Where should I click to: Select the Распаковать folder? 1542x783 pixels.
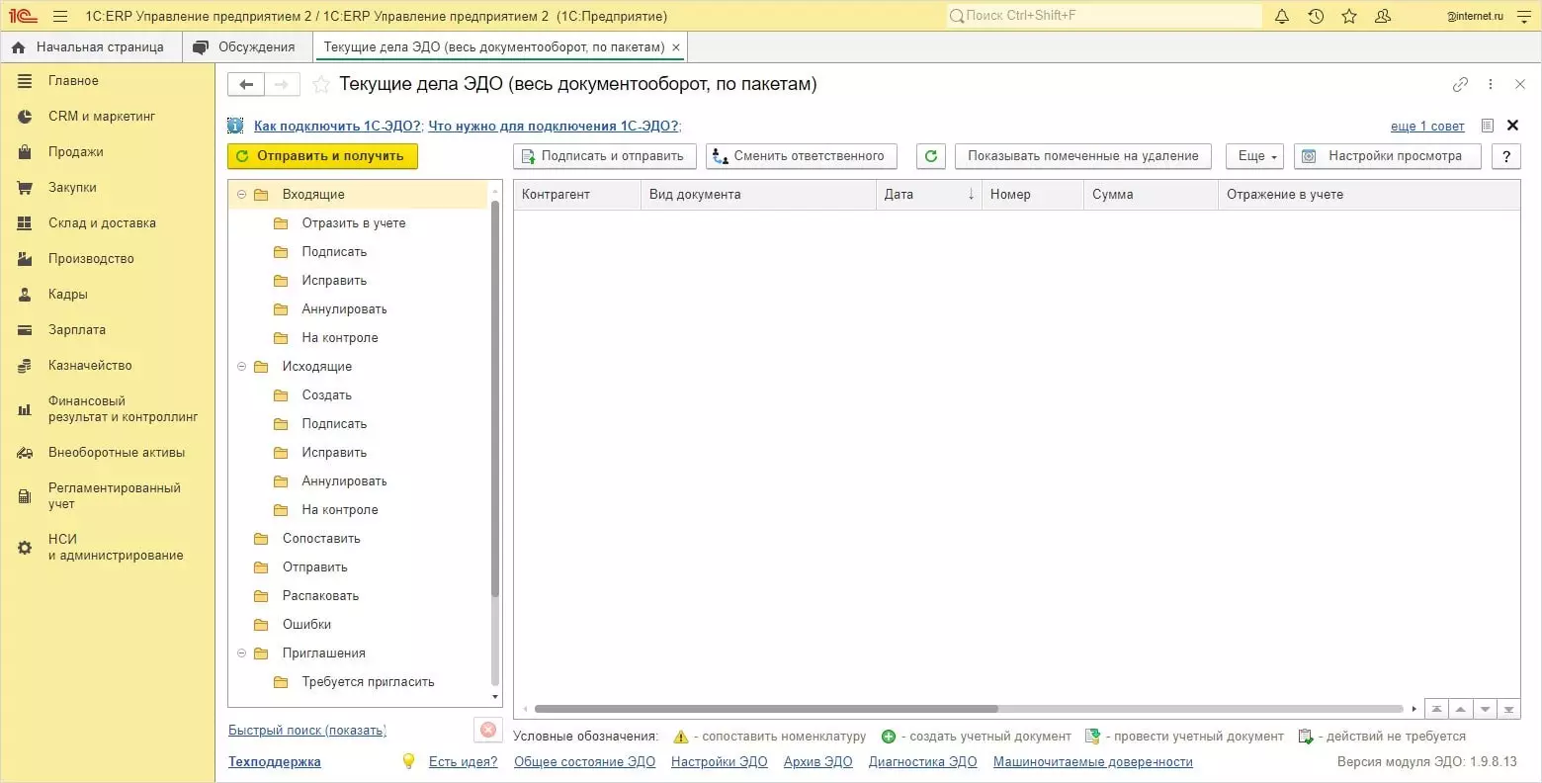click(x=320, y=596)
